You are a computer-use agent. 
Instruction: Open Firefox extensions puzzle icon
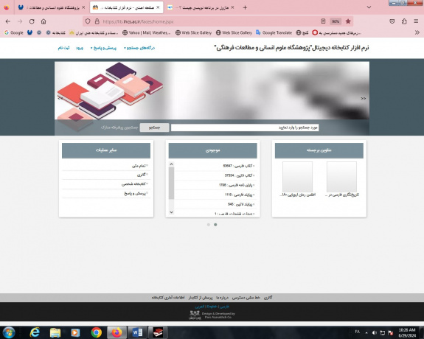click(404, 21)
